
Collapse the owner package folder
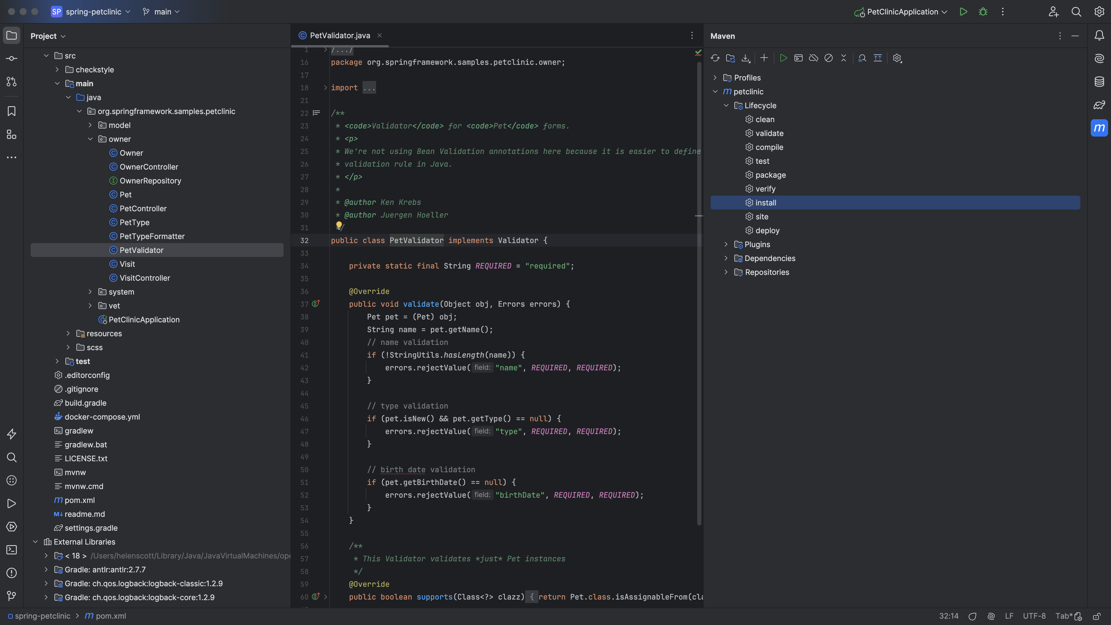click(x=90, y=139)
